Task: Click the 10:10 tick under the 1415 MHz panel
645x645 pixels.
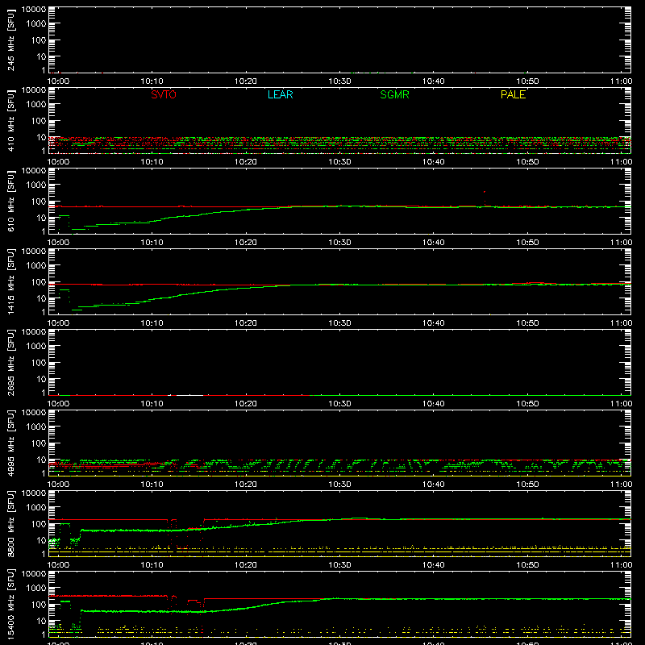Action: pos(152,323)
